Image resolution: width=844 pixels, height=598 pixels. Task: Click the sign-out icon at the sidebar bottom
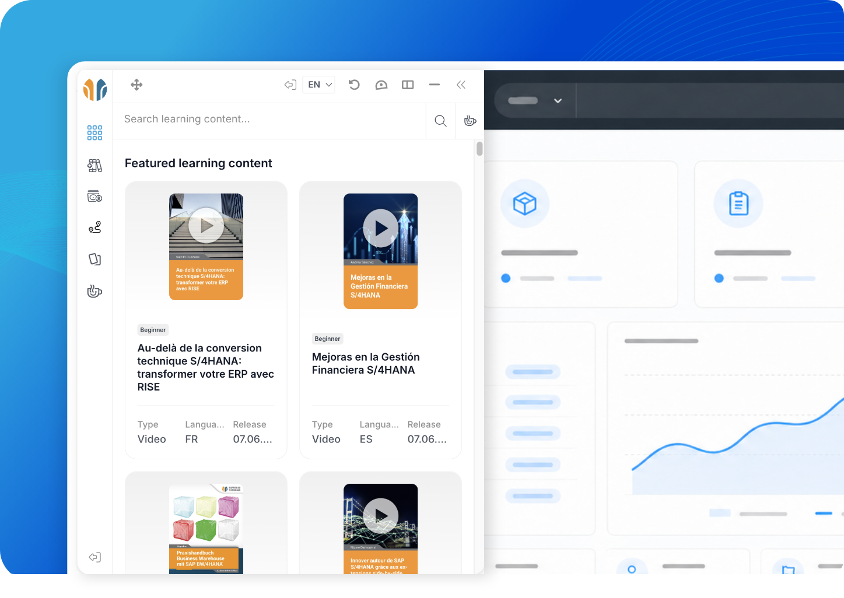(x=94, y=557)
